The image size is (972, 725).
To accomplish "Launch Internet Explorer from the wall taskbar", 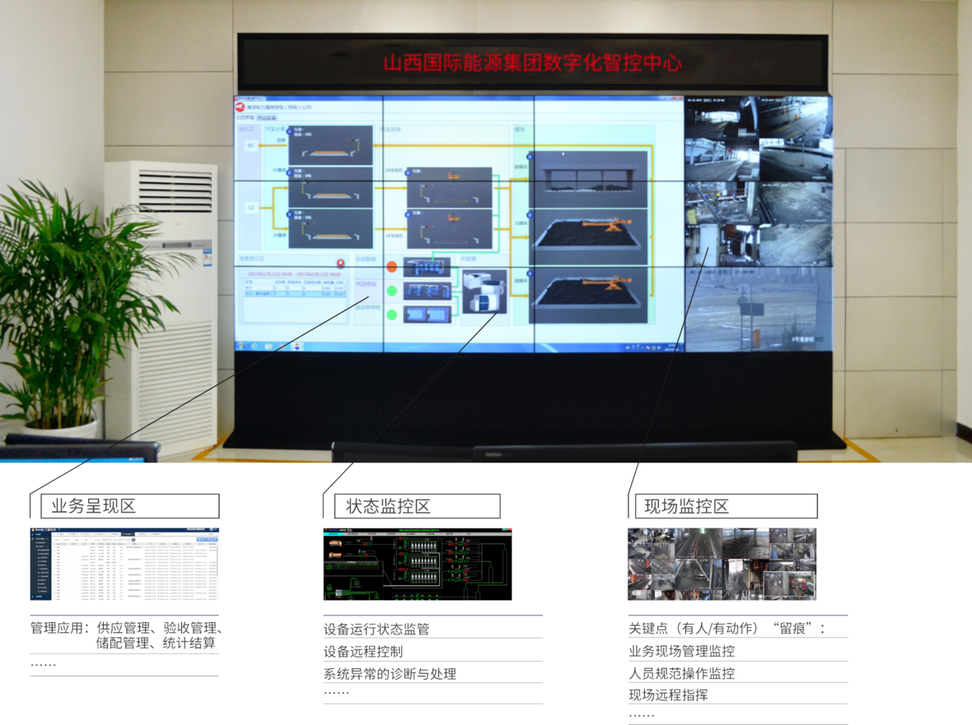I will coord(255,346).
